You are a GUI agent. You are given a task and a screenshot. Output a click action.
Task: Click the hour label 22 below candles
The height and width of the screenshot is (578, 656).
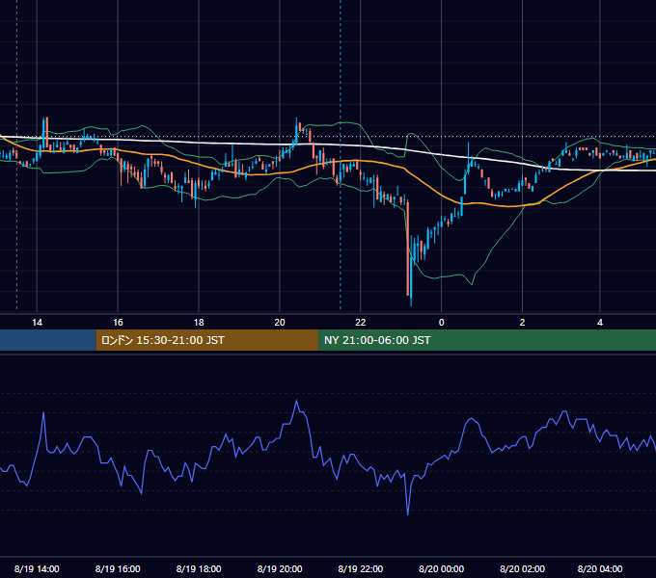click(x=360, y=323)
